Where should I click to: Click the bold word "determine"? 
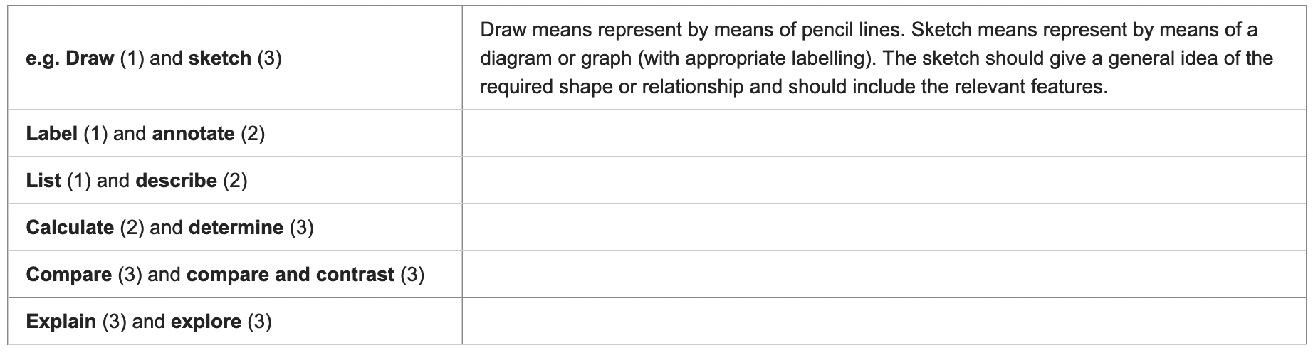[x=236, y=228]
